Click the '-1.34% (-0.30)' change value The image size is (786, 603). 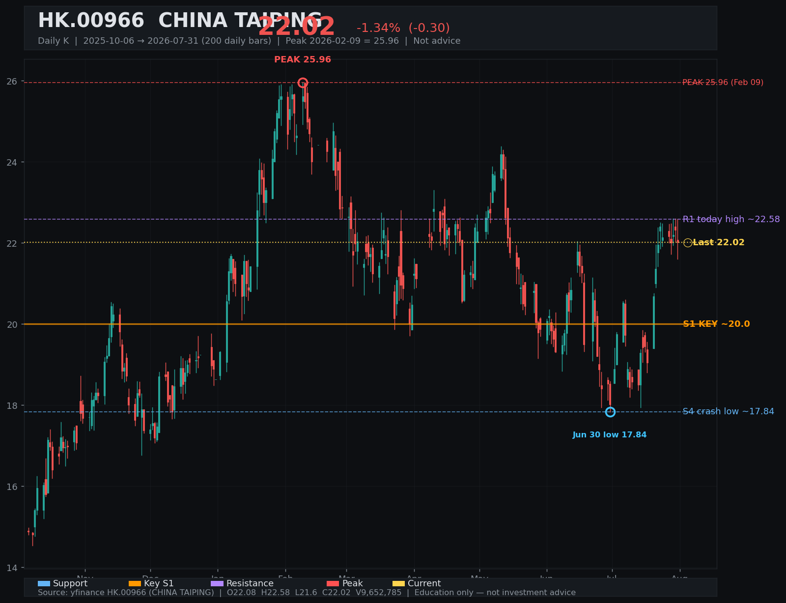403,29
